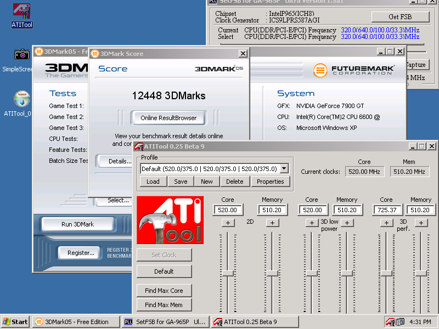The width and height of the screenshot is (439, 329).
Task: Click the Futuremark Corporation logo
Action: coord(353,70)
